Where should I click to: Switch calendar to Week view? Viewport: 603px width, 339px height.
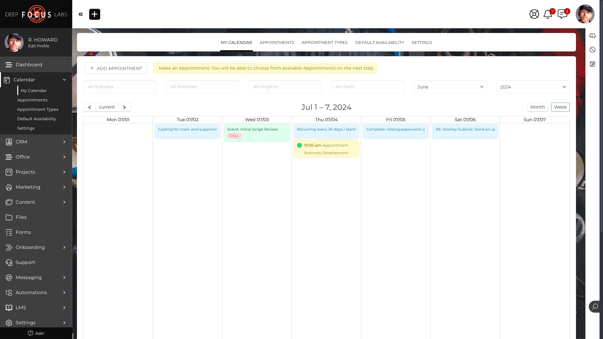click(x=560, y=107)
